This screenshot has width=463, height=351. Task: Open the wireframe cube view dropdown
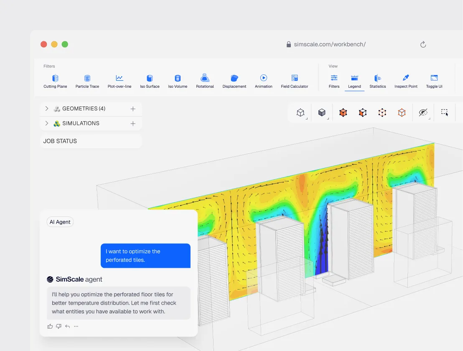click(300, 112)
